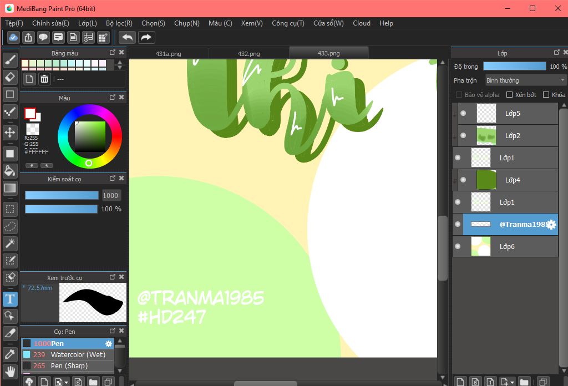
Task: Enable the Xén bớt clipping checkbox
Action: [509, 94]
